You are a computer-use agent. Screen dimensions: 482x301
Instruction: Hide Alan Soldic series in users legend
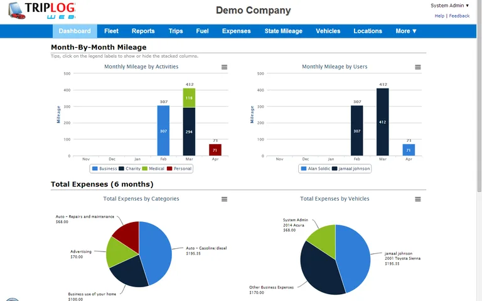tap(316, 169)
